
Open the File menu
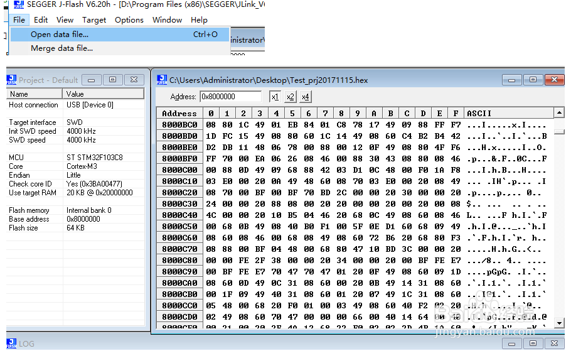pos(19,20)
